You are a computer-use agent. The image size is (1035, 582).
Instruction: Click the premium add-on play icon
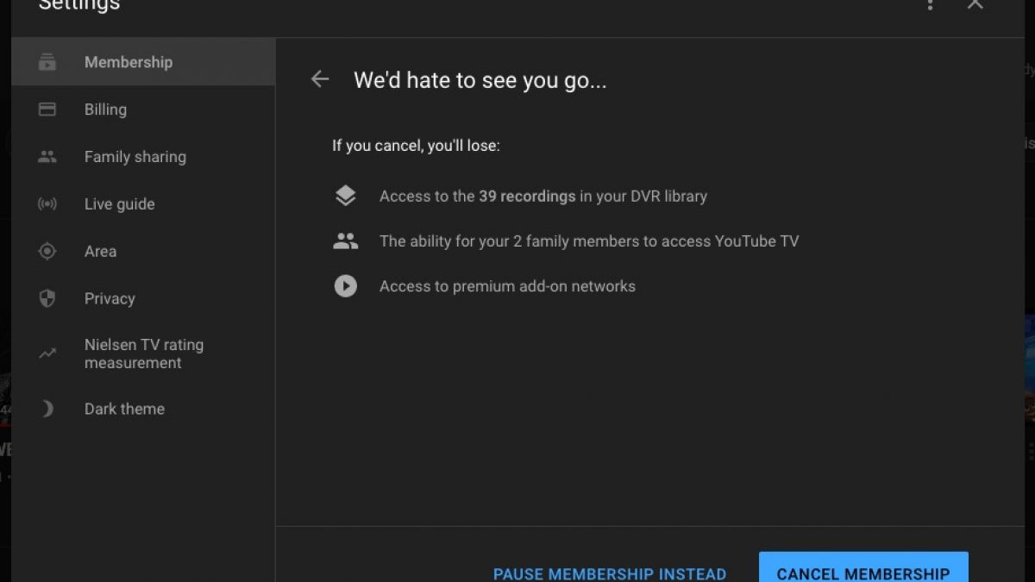[x=345, y=286]
